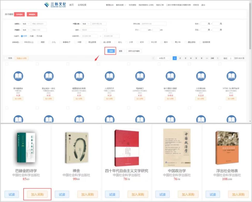This screenshot has height=202, width=252.
Task: Check the 全选 select-all checkbox
Action: [6, 58]
